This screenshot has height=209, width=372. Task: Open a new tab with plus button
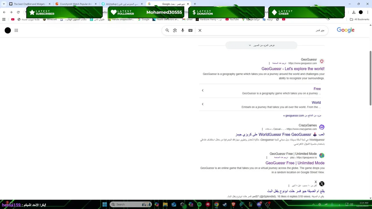pyautogui.click(x=195, y=4)
